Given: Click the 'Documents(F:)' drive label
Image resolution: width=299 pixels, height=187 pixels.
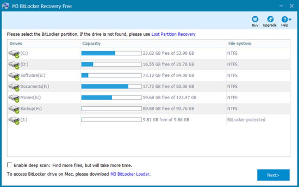Looking at the screenshot, I should pyautogui.click(x=35, y=86).
